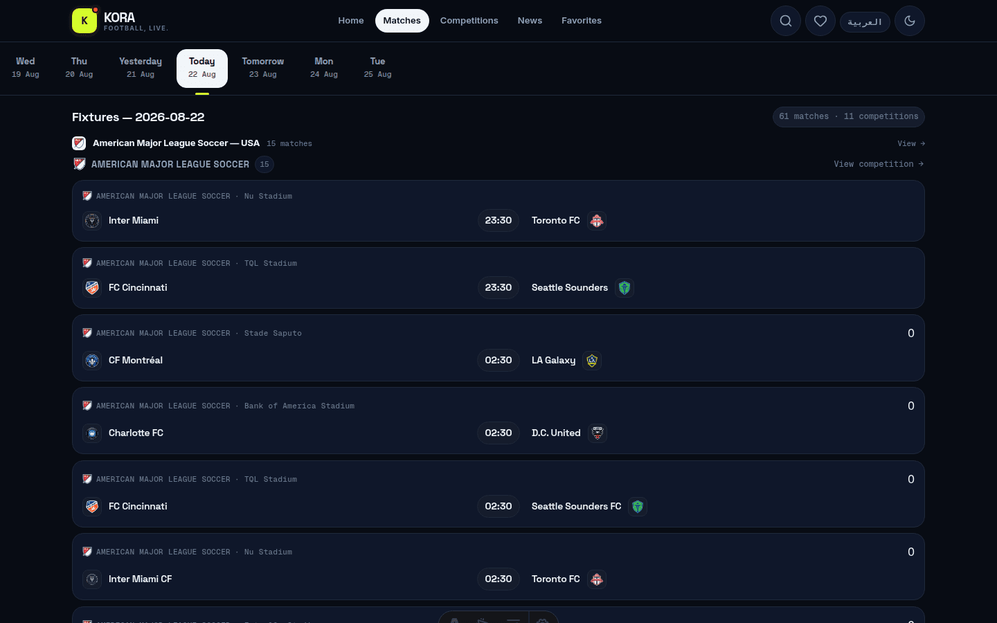Click the FC Cincinnati crest in the 02:30 match
Image resolution: width=997 pixels, height=623 pixels.
pos(92,507)
